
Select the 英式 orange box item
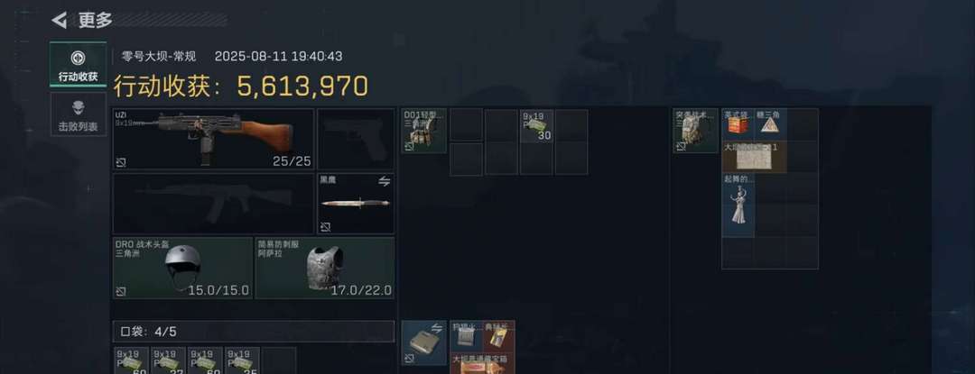click(738, 125)
